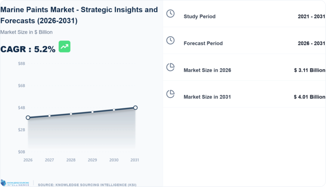Click the 2030 data point marker
Image resolution: width=326 pixels, height=187 pixels.
click(x=114, y=110)
